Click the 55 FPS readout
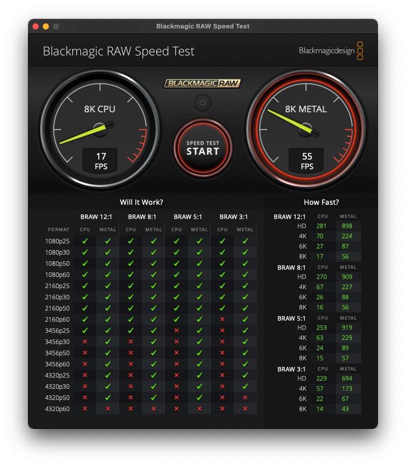 pyautogui.click(x=306, y=161)
